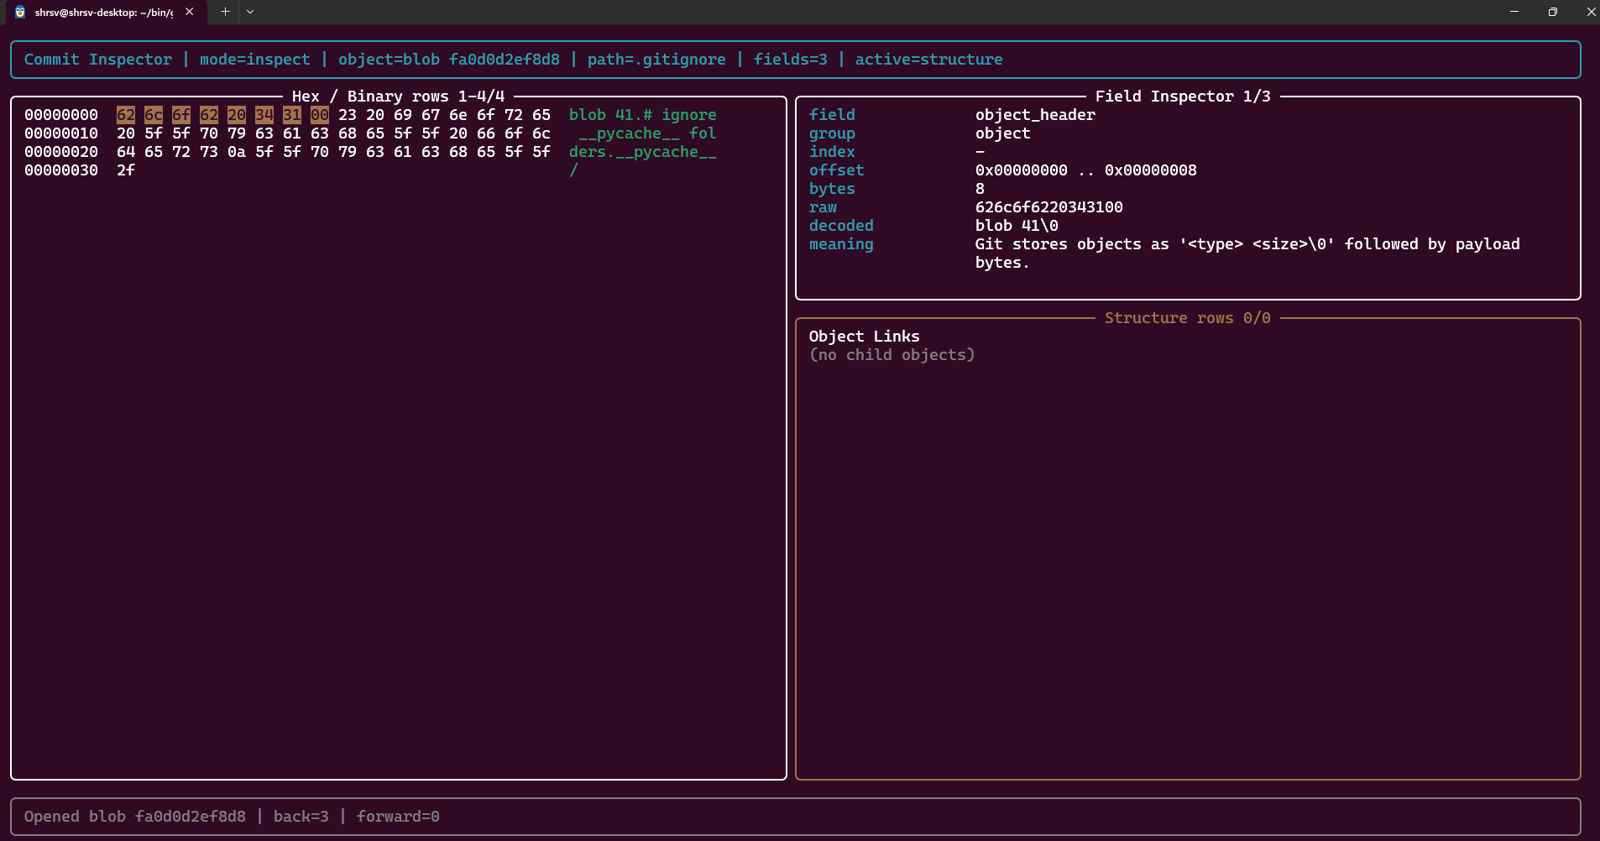
Task: Select the shrsv@shrsv-desktop terminal tab
Action: point(104,12)
